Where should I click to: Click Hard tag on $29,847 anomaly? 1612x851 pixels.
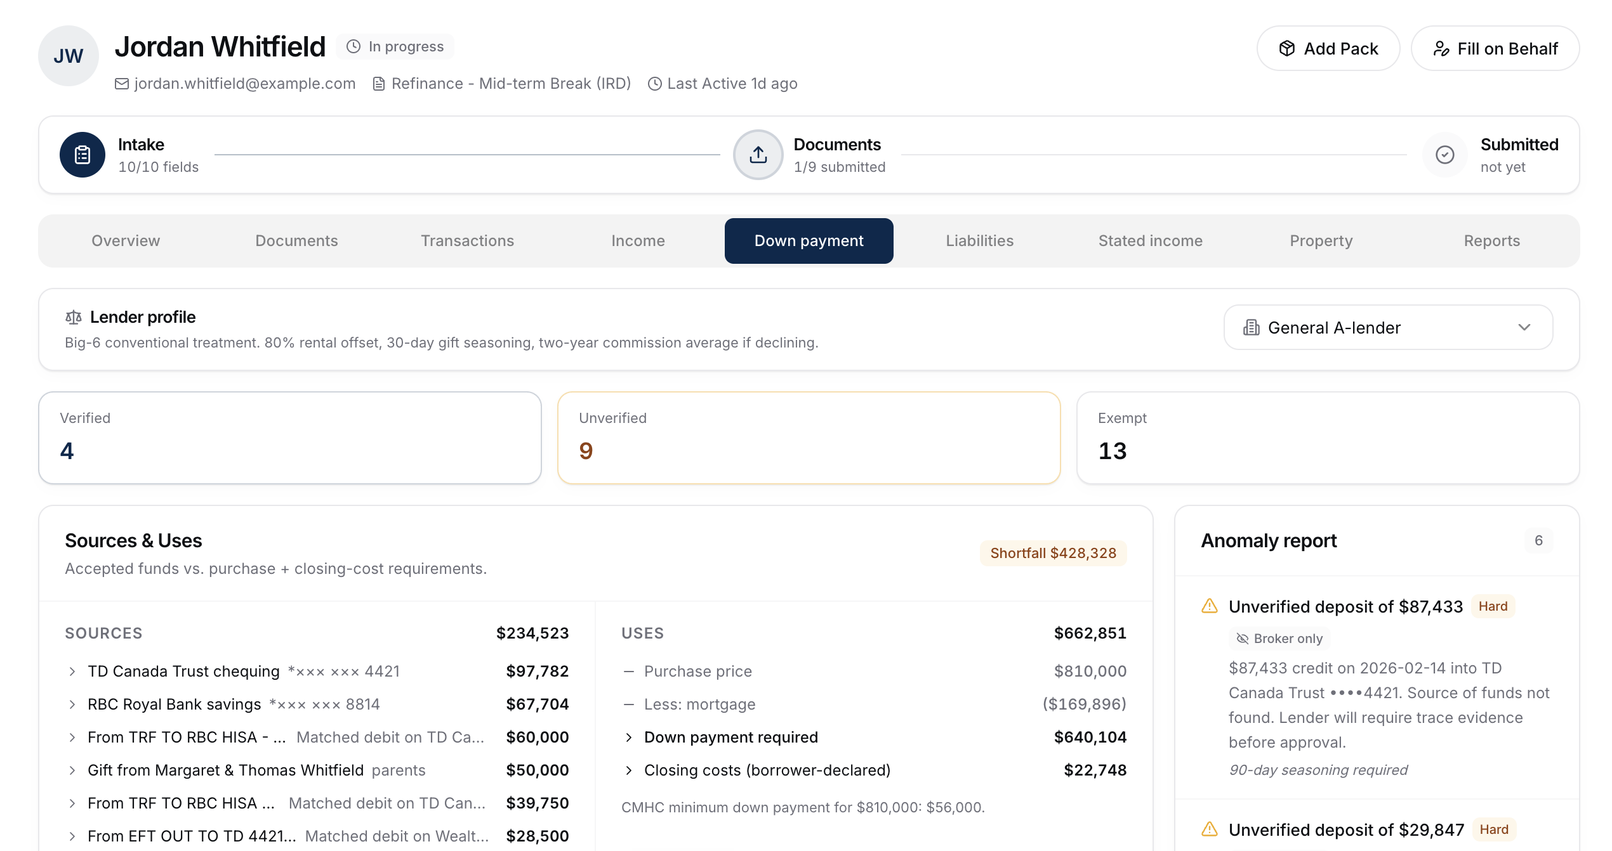(x=1494, y=829)
